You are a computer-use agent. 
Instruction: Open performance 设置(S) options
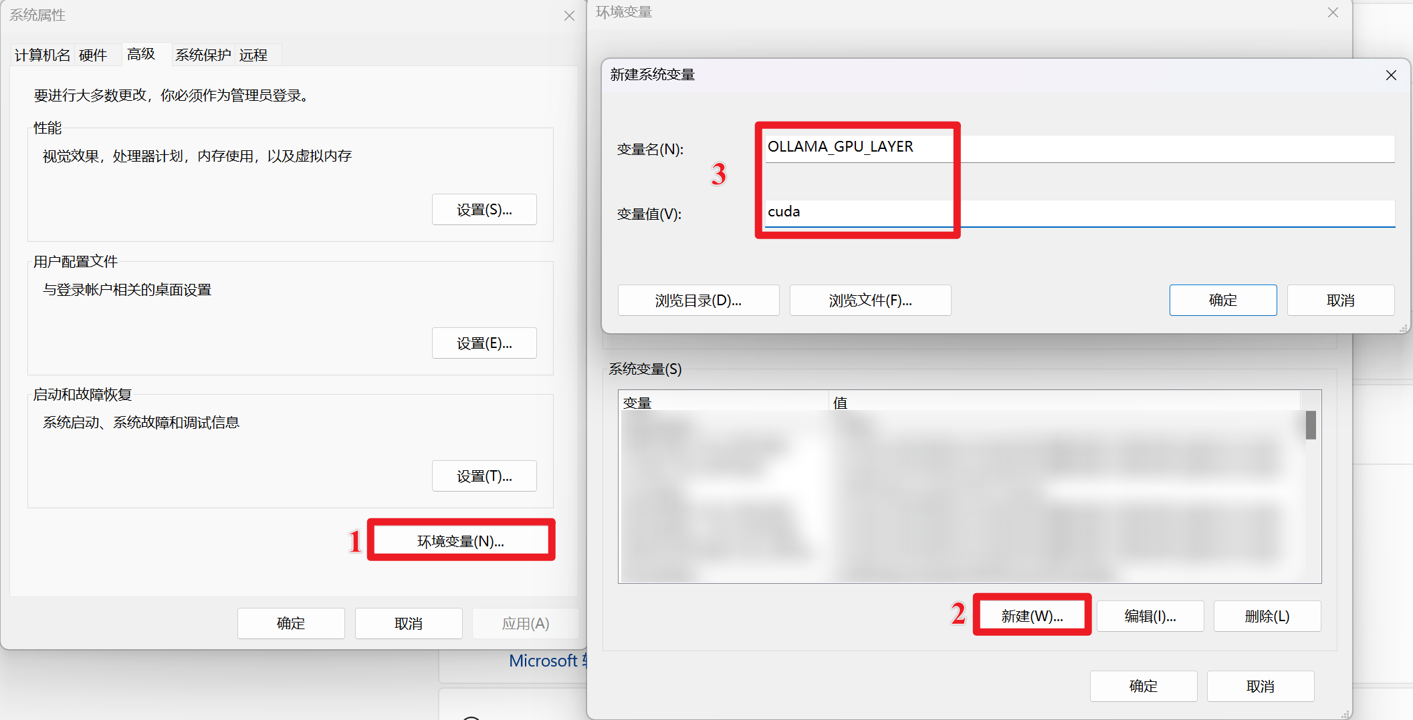pos(484,210)
